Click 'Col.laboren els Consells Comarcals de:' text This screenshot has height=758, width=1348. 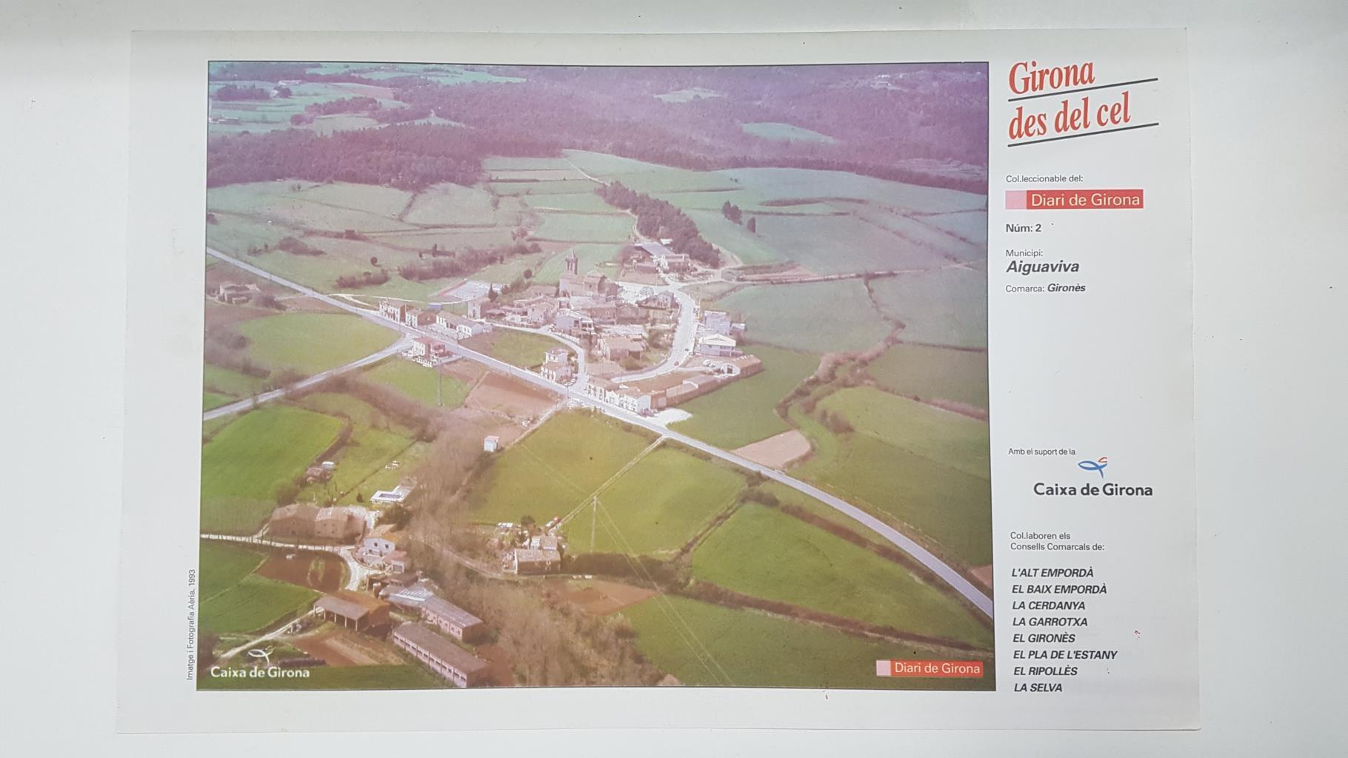(1057, 541)
